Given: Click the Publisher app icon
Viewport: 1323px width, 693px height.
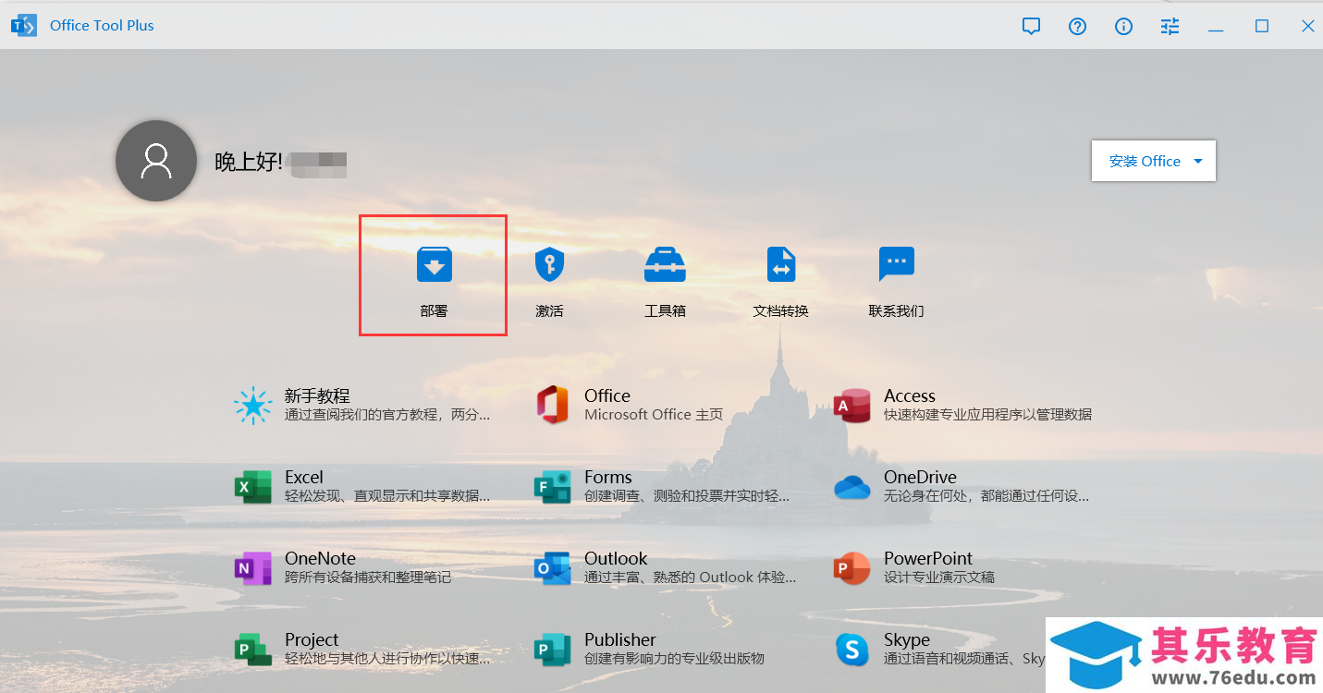Looking at the screenshot, I should click(552, 649).
